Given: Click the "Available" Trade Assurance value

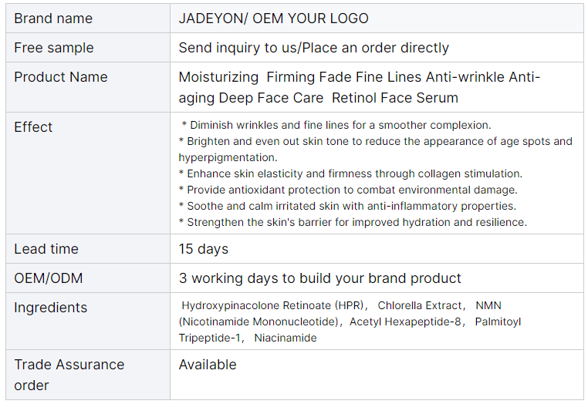Looking at the screenshot, I should pyautogui.click(x=208, y=365).
